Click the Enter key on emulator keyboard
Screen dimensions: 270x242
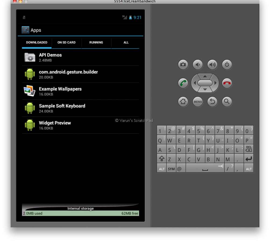point(249,159)
